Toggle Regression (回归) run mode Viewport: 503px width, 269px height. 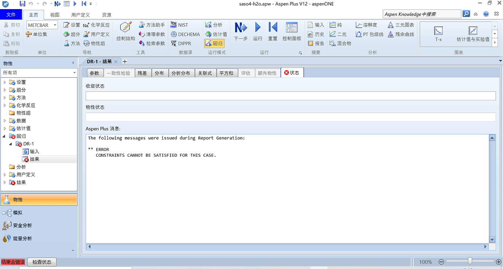[214, 43]
